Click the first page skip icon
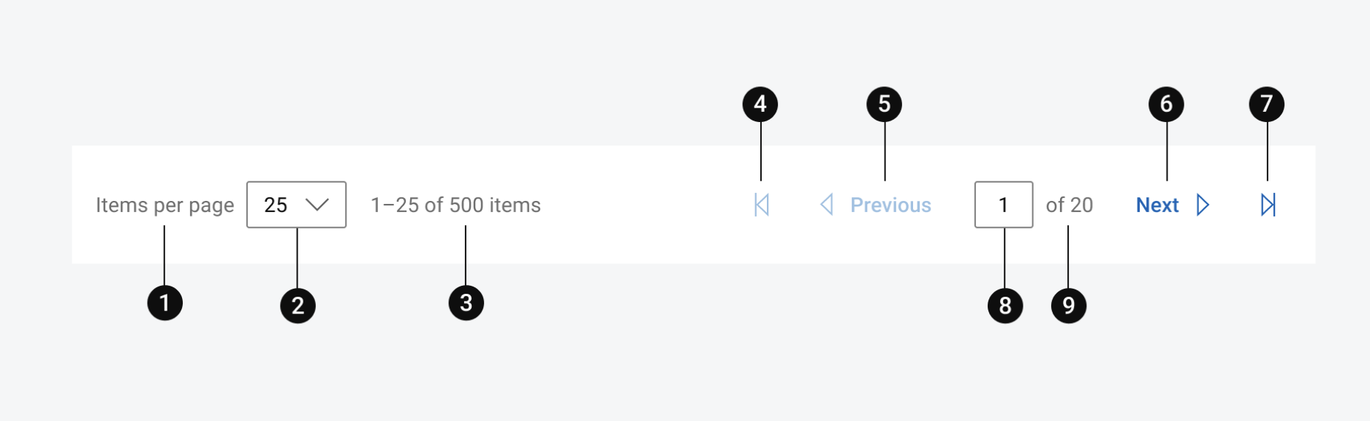This screenshot has width=1370, height=421. tap(761, 205)
